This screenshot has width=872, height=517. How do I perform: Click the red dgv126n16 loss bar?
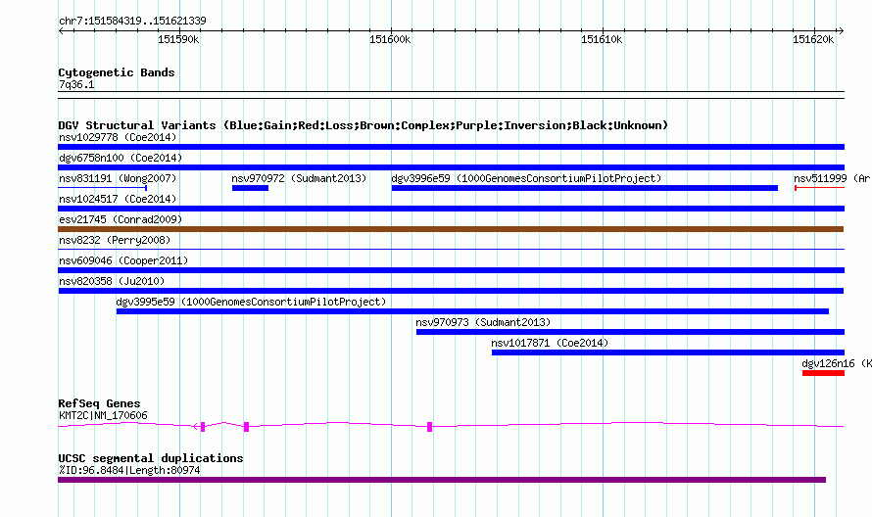click(823, 373)
